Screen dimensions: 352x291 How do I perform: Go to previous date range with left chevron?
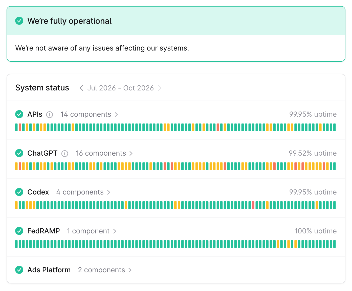coord(81,88)
